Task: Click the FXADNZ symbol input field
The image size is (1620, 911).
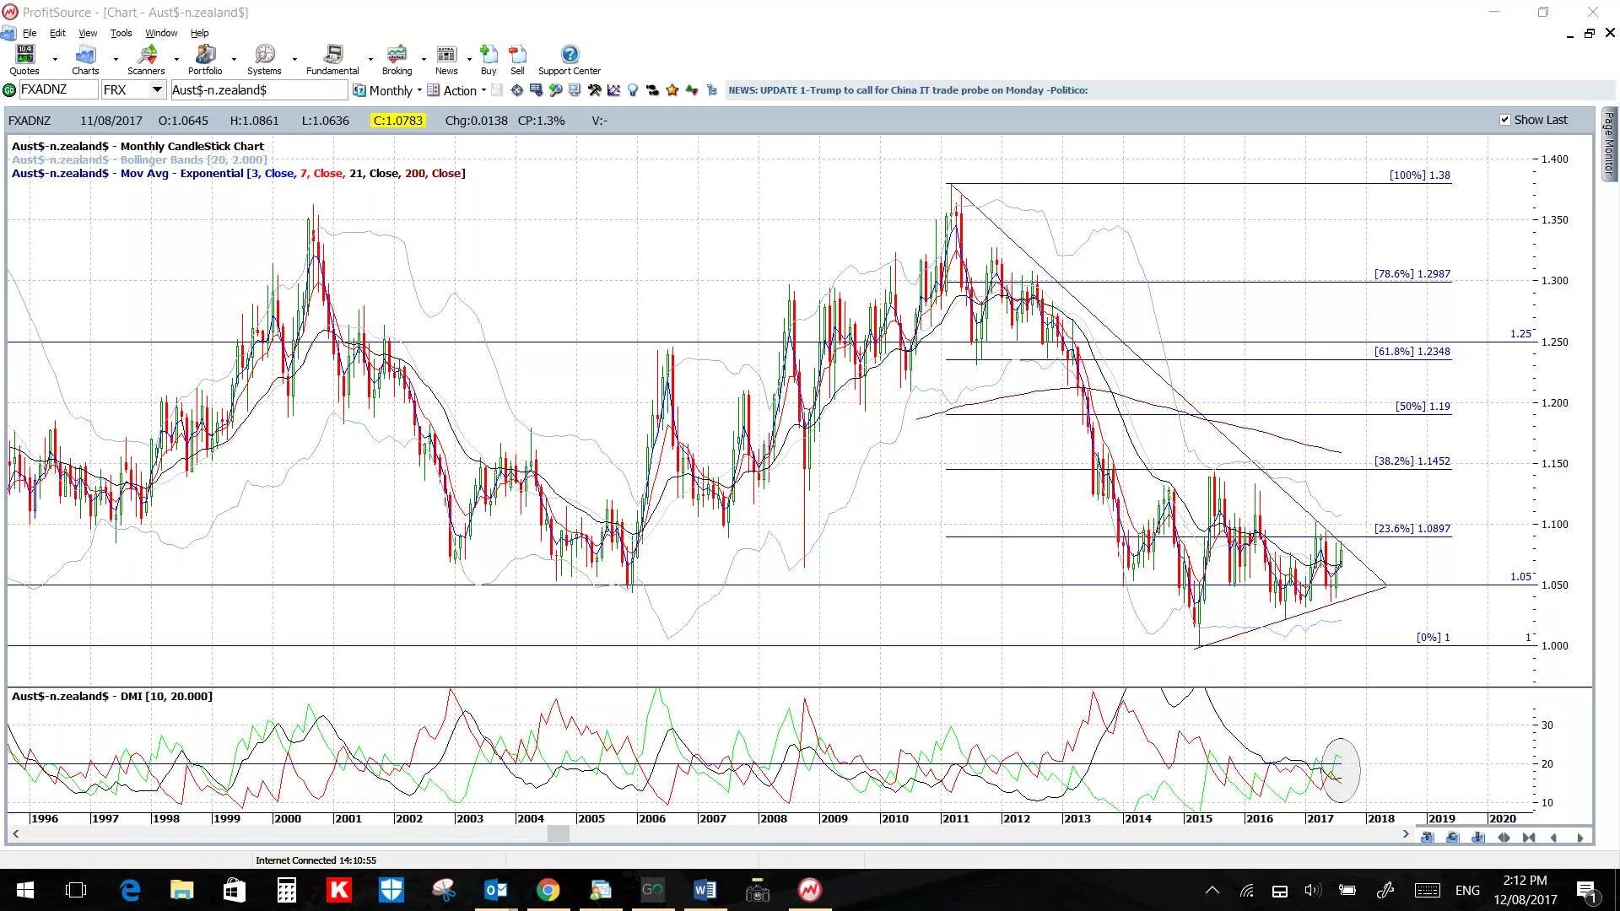Action: pyautogui.click(x=57, y=90)
